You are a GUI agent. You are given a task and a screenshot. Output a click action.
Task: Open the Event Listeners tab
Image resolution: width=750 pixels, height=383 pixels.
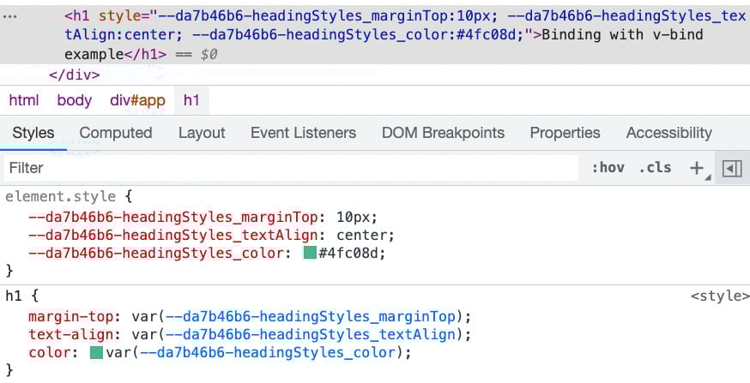click(x=303, y=133)
